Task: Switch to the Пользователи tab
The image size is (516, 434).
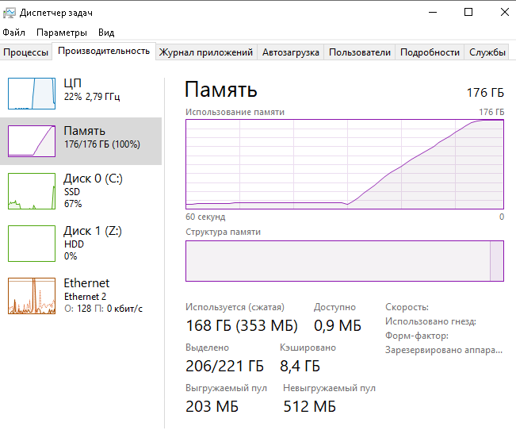Action: [x=360, y=52]
